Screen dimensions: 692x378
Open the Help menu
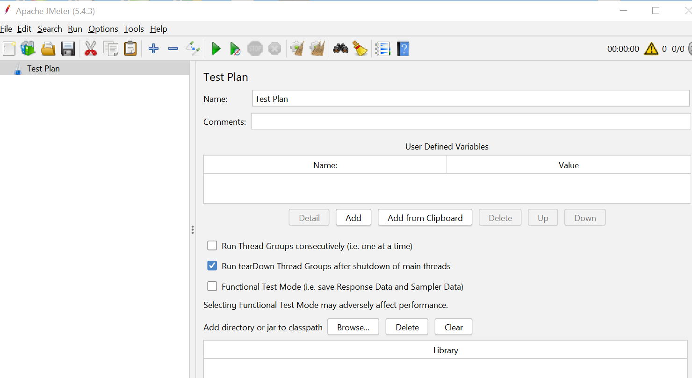[159, 29]
